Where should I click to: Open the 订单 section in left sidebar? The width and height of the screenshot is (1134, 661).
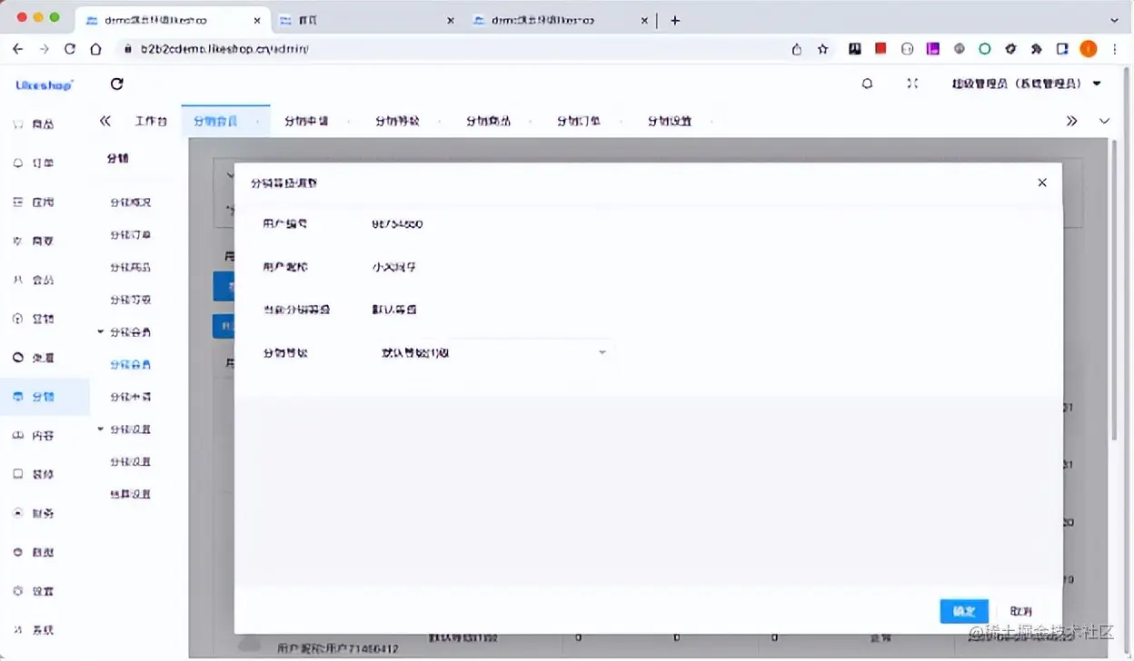[x=34, y=163]
